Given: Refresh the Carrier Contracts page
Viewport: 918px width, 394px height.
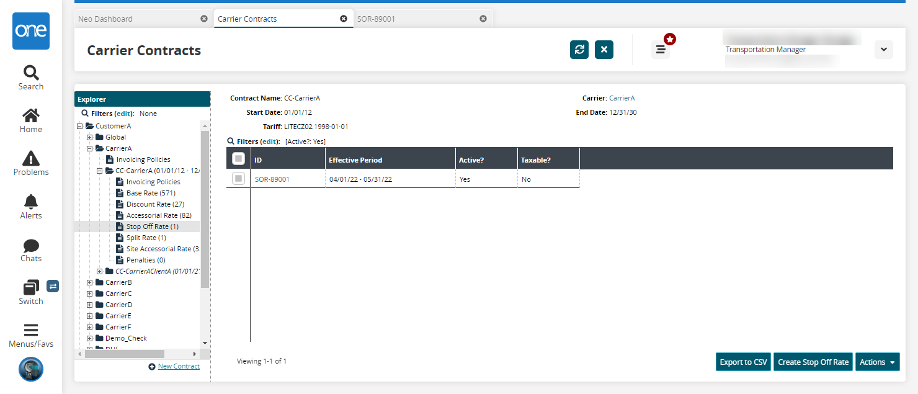Looking at the screenshot, I should [579, 50].
